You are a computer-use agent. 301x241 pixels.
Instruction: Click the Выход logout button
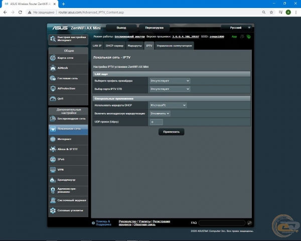pyautogui.click(x=121, y=28)
